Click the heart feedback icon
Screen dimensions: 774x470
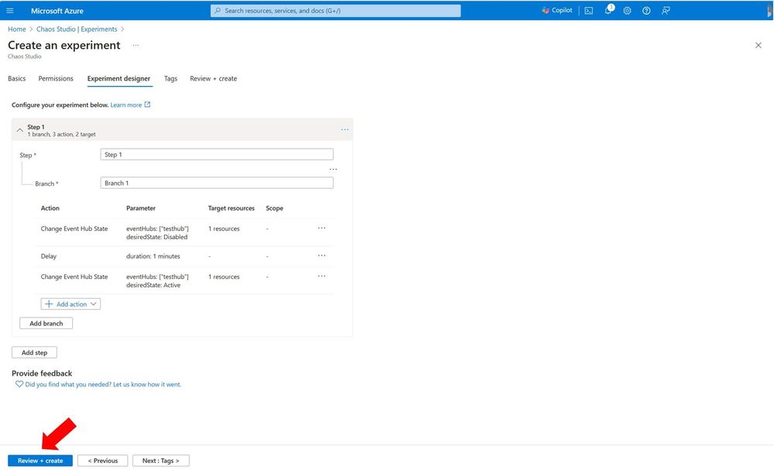click(19, 384)
